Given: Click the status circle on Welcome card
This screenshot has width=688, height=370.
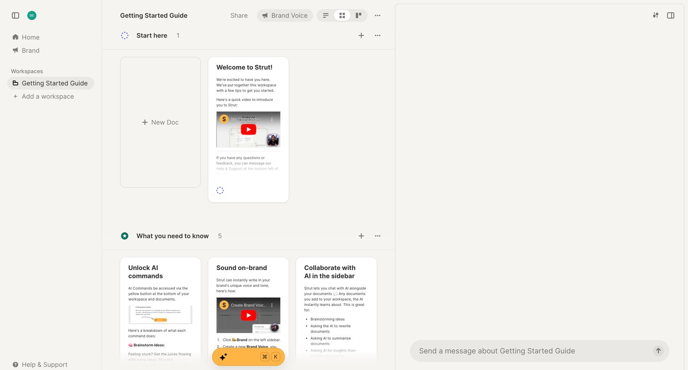Looking at the screenshot, I should tap(220, 190).
